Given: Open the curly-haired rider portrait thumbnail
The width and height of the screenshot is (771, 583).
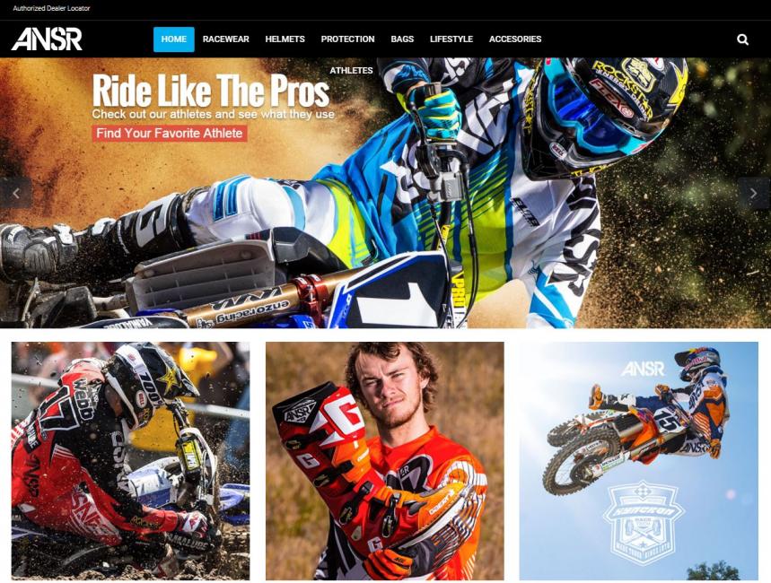Looking at the screenshot, I should click(384, 461).
